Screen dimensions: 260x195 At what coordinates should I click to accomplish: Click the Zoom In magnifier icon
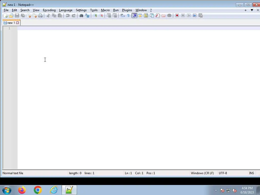[x=95, y=15]
